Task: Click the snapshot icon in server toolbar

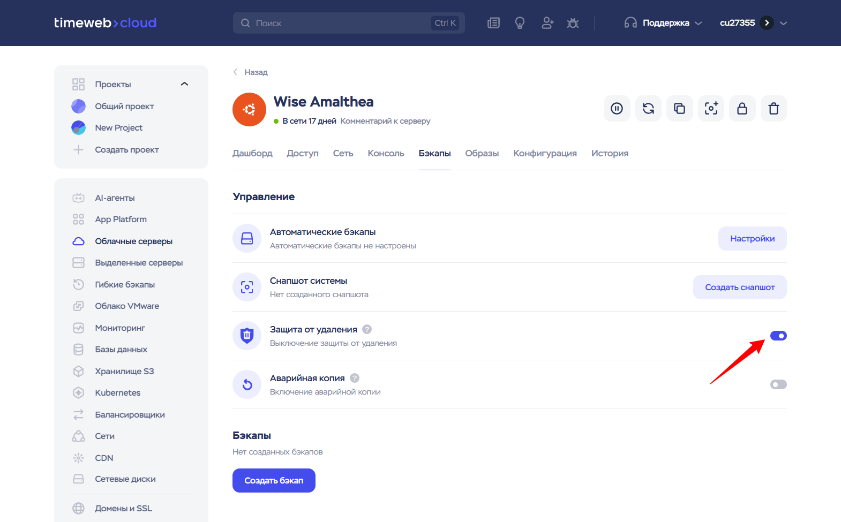Action: [x=711, y=109]
